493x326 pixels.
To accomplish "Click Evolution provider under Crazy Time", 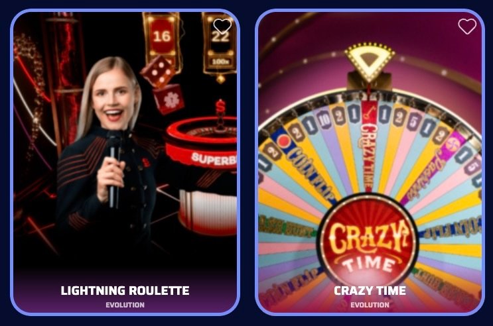I will click(370, 305).
